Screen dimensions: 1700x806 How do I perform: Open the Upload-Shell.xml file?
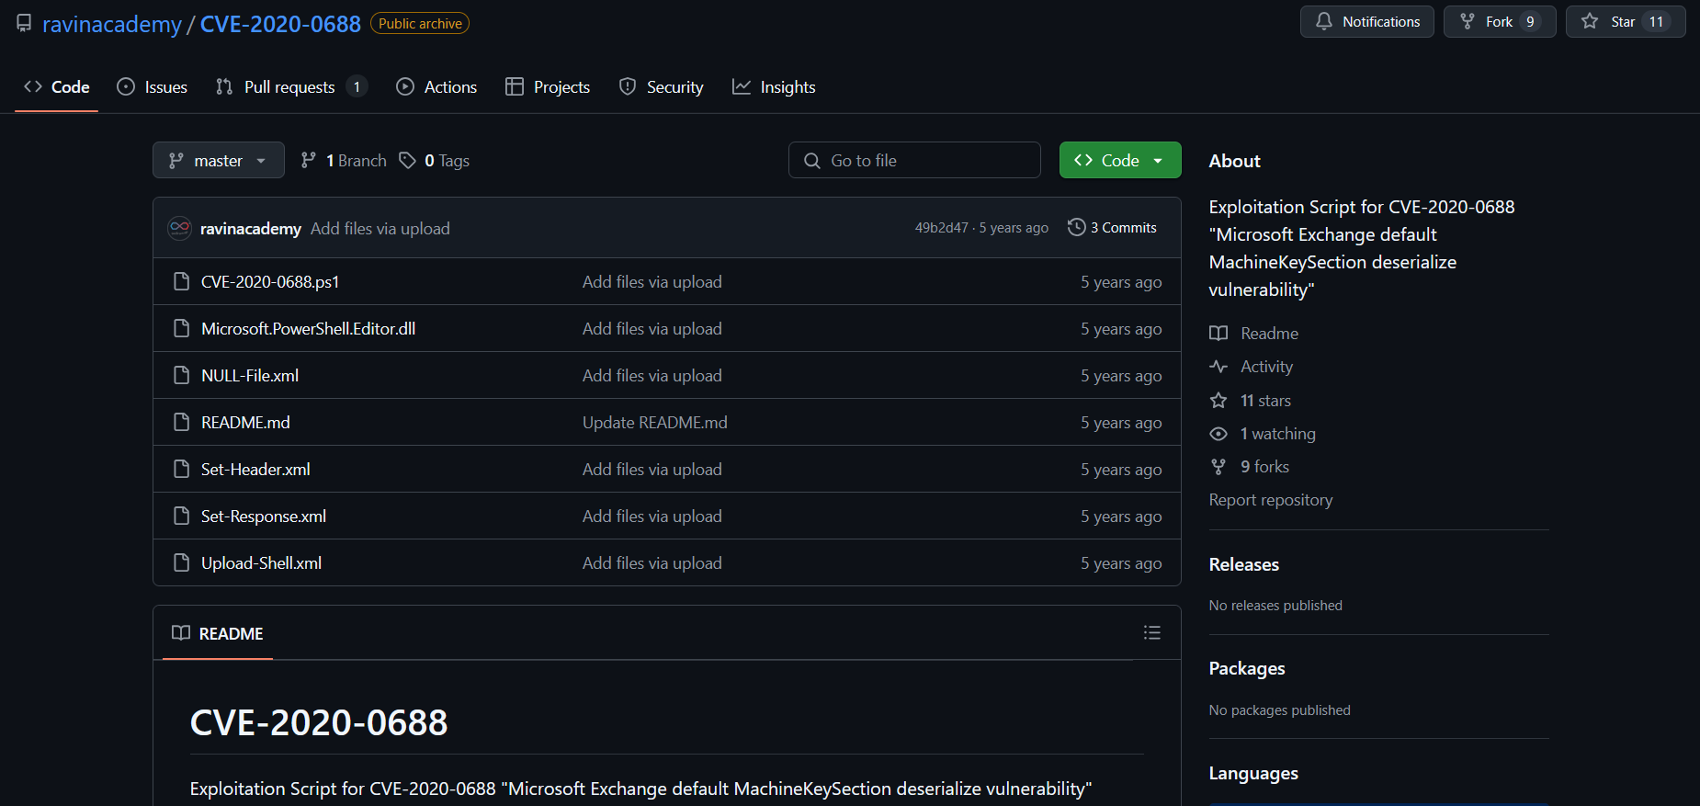pos(261,563)
